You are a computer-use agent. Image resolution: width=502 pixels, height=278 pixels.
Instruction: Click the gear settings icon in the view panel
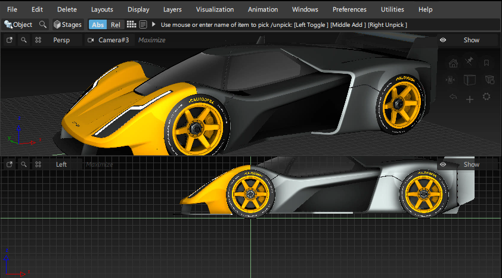click(x=486, y=96)
